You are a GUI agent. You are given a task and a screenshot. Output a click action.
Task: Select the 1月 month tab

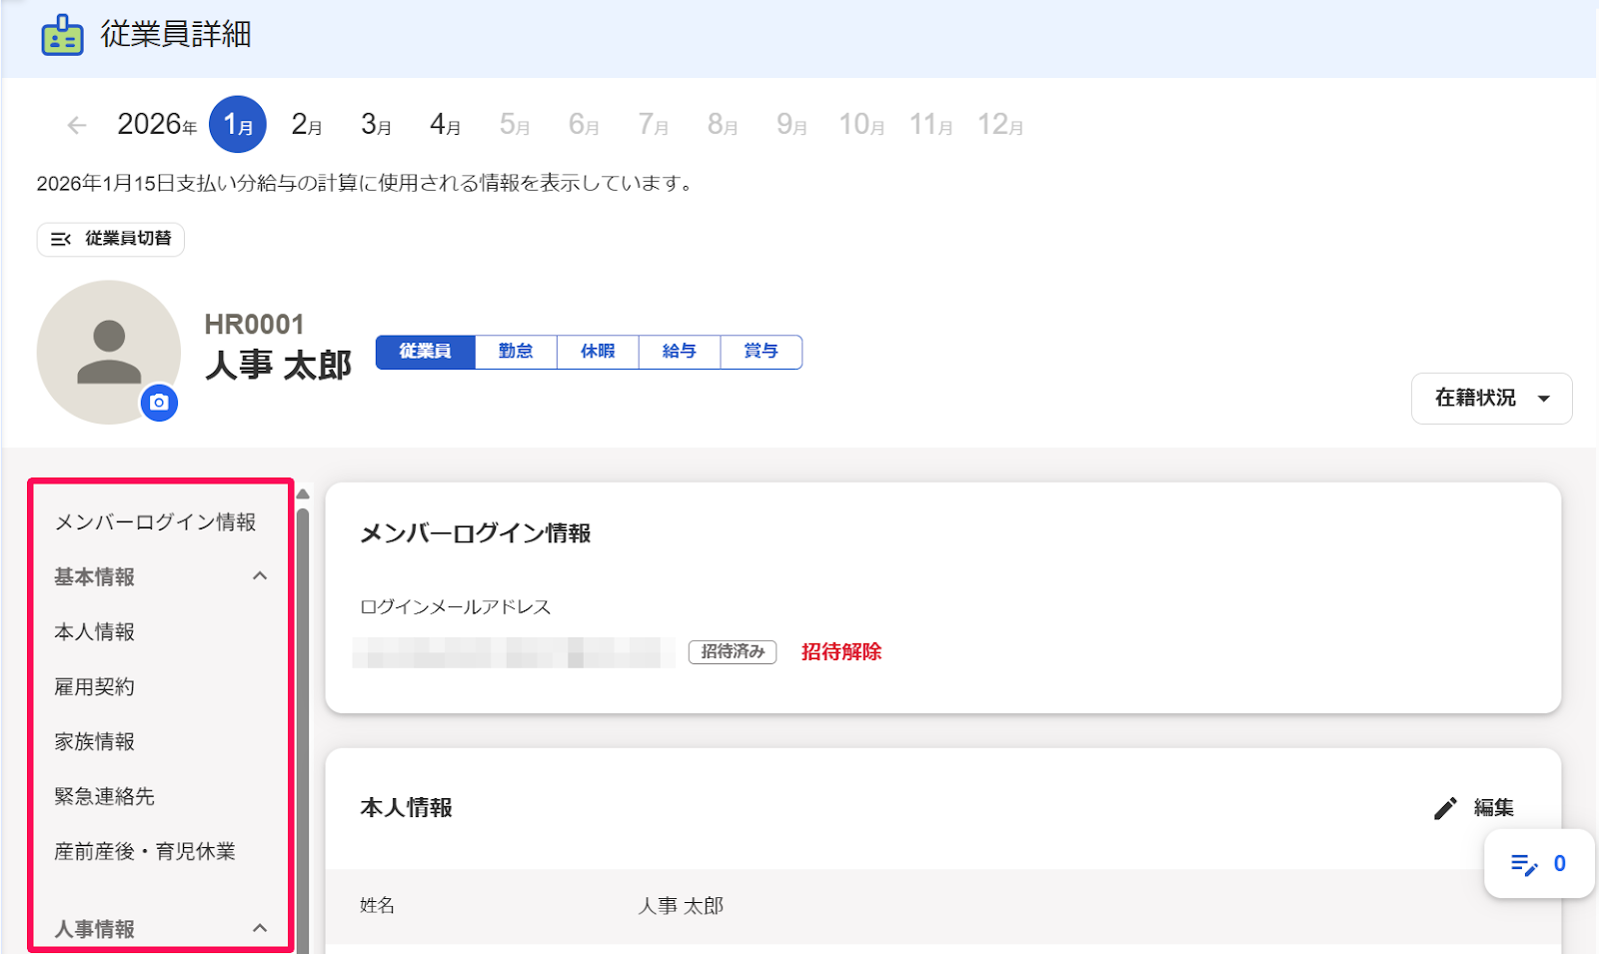pos(238,125)
